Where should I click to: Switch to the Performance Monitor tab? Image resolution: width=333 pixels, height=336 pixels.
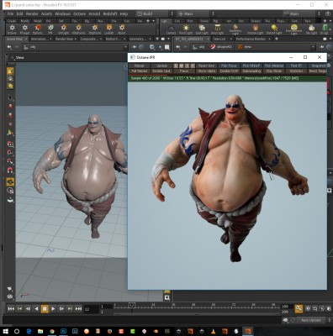pos(251,39)
